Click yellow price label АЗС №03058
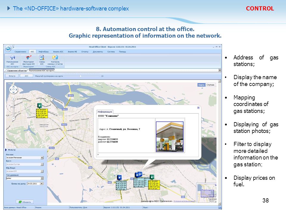286x215 pixels. tap(42, 113)
